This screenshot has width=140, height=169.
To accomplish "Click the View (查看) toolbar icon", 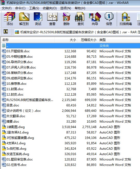I will click(x=52, y=17).
